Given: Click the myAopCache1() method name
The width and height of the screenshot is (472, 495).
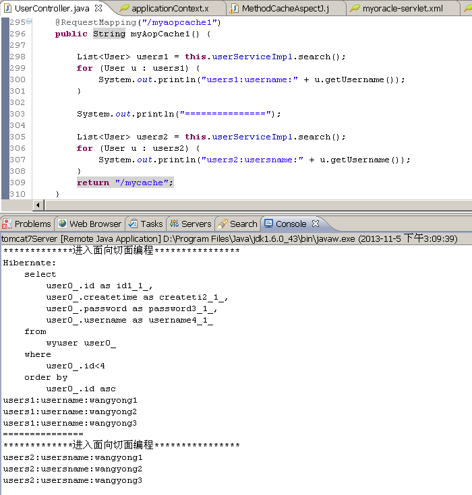Looking at the screenshot, I should pyautogui.click(x=165, y=34).
